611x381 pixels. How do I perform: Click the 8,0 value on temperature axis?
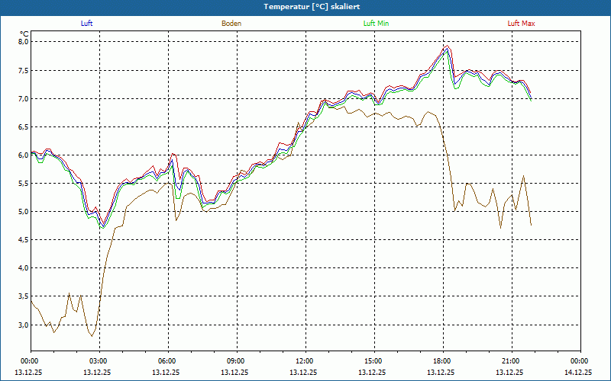tap(23, 42)
